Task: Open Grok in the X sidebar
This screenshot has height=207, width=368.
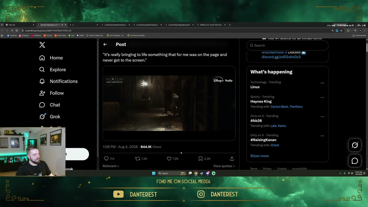Action: coord(49,117)
